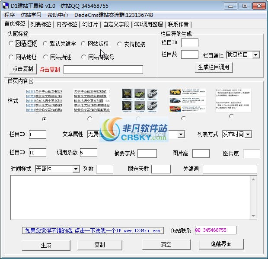Click DedeCms建站交流群 menu item

pyautogui.click(x=114, y=15)
